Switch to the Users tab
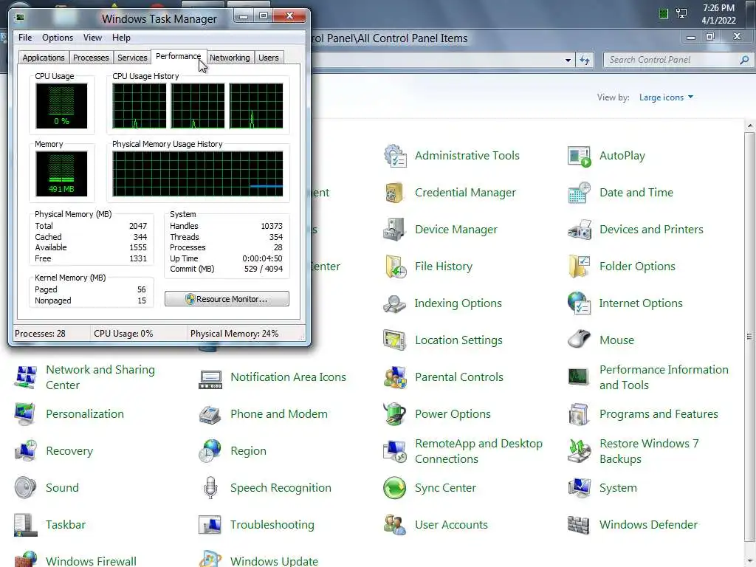 pyautogui.click(x=269, y=58)
